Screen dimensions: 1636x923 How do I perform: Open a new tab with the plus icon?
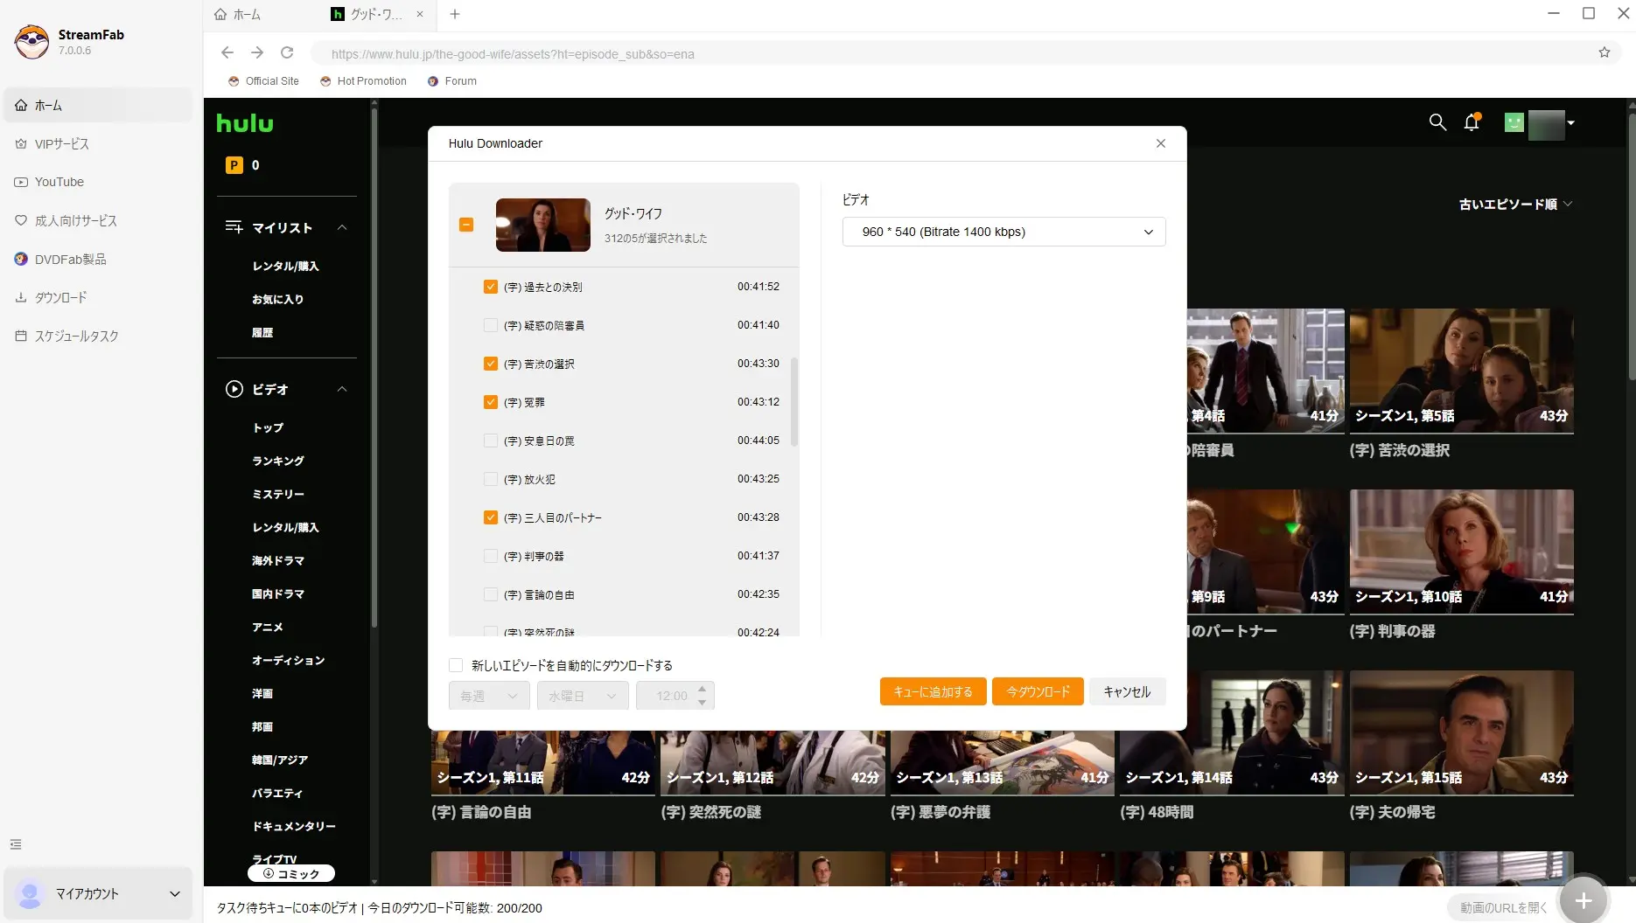pos(455,14)
